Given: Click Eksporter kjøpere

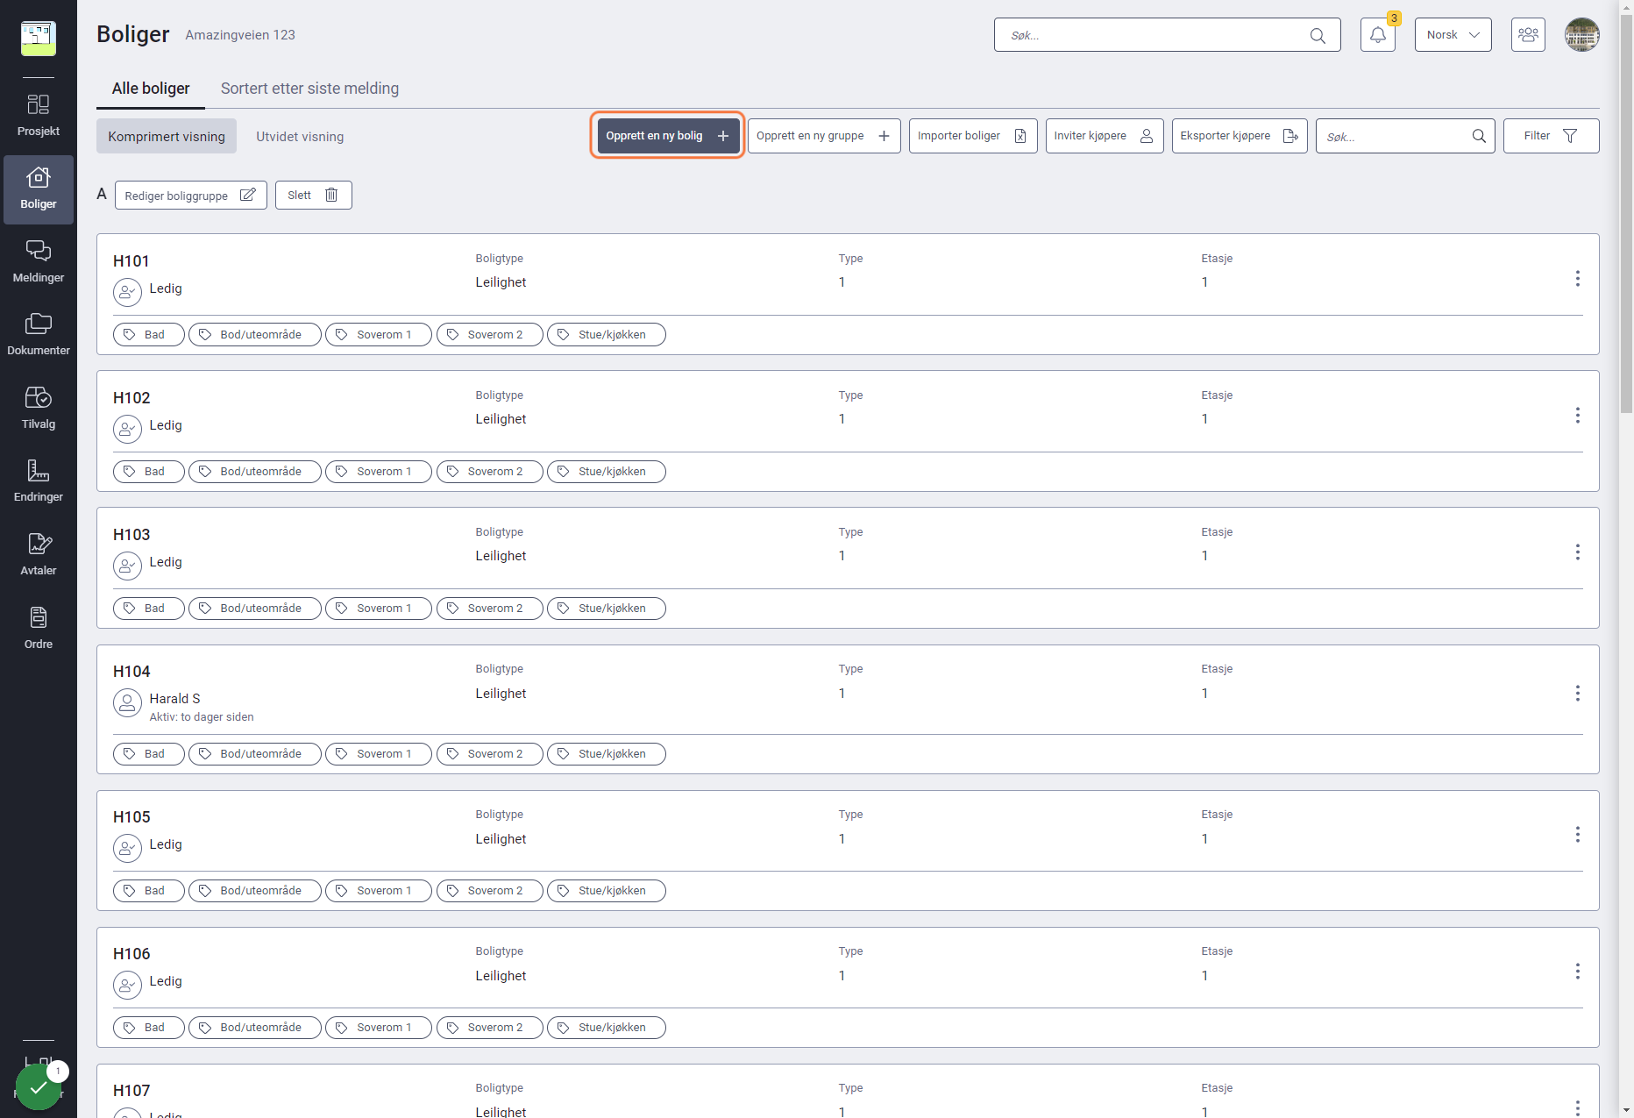Looking at the screenshot, I should [x=1240, y=136].
